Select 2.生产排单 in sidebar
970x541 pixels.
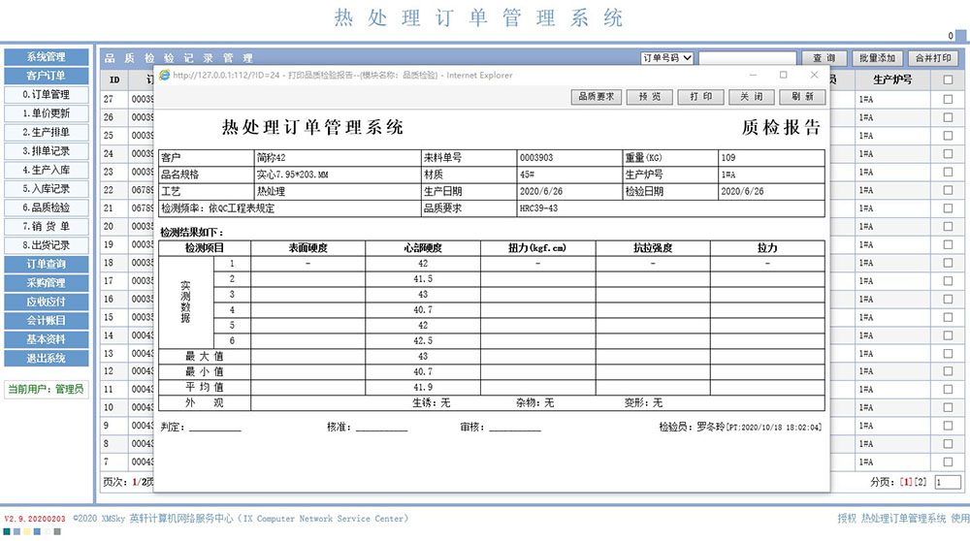coord(47,132)
